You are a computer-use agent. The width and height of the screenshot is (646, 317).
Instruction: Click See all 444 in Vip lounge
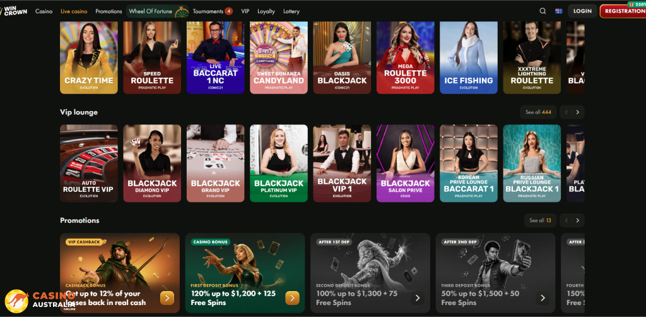point(538,112)
